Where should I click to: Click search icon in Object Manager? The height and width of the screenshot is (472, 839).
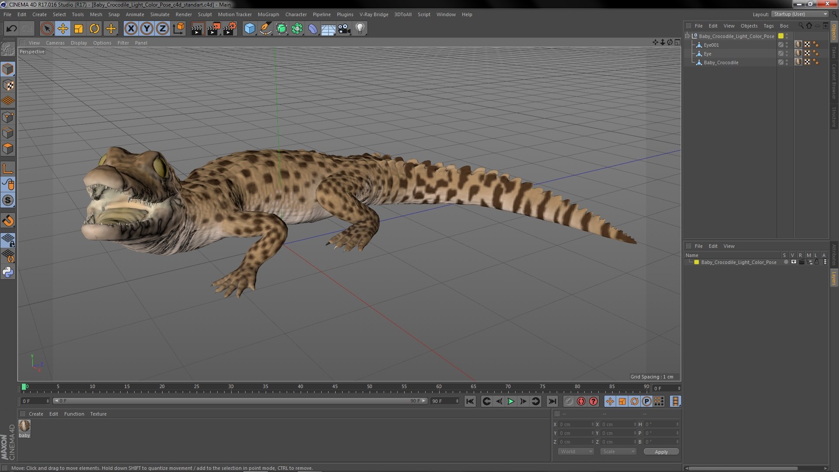(x=801, y=26)
